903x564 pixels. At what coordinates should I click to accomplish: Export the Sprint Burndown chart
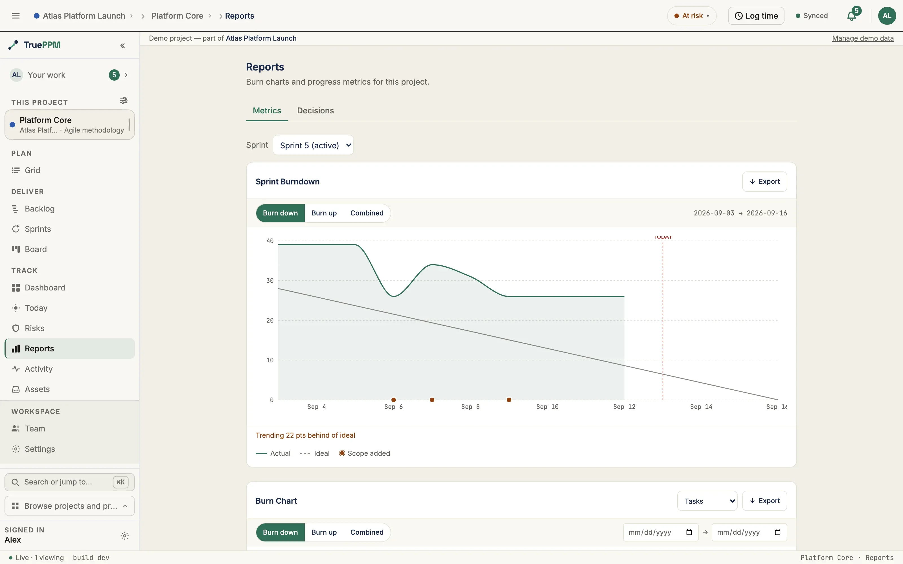point(764,182)
